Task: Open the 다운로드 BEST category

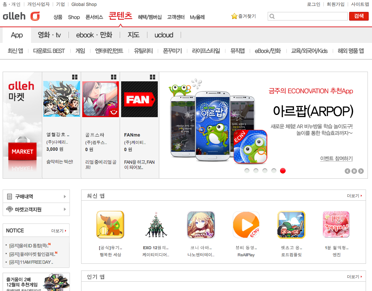Action: pyautogui.click(x=49, y=51)
